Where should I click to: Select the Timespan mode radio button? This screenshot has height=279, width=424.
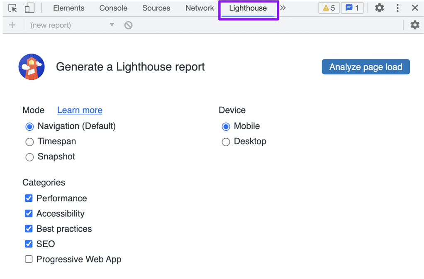(29, 142)
